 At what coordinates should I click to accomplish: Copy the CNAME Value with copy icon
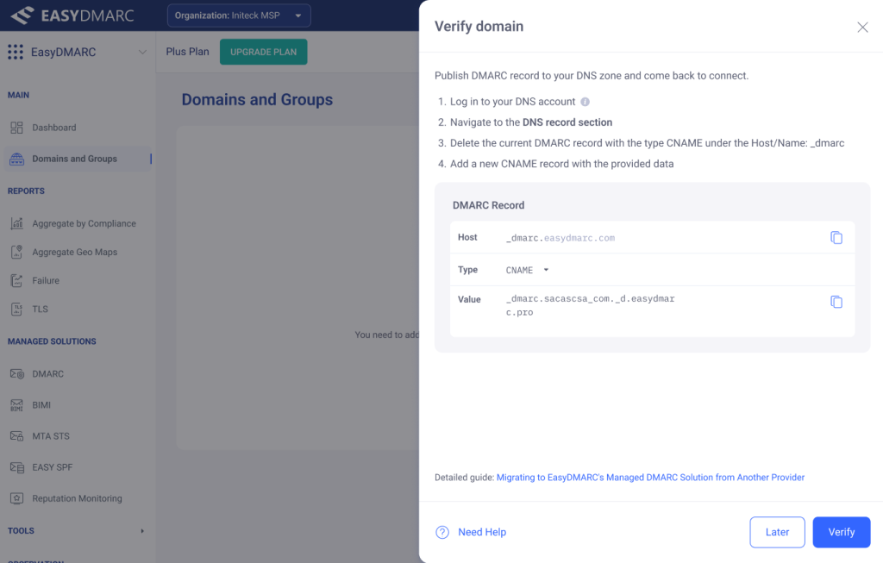pyautogui.click(x=836, y=302)
